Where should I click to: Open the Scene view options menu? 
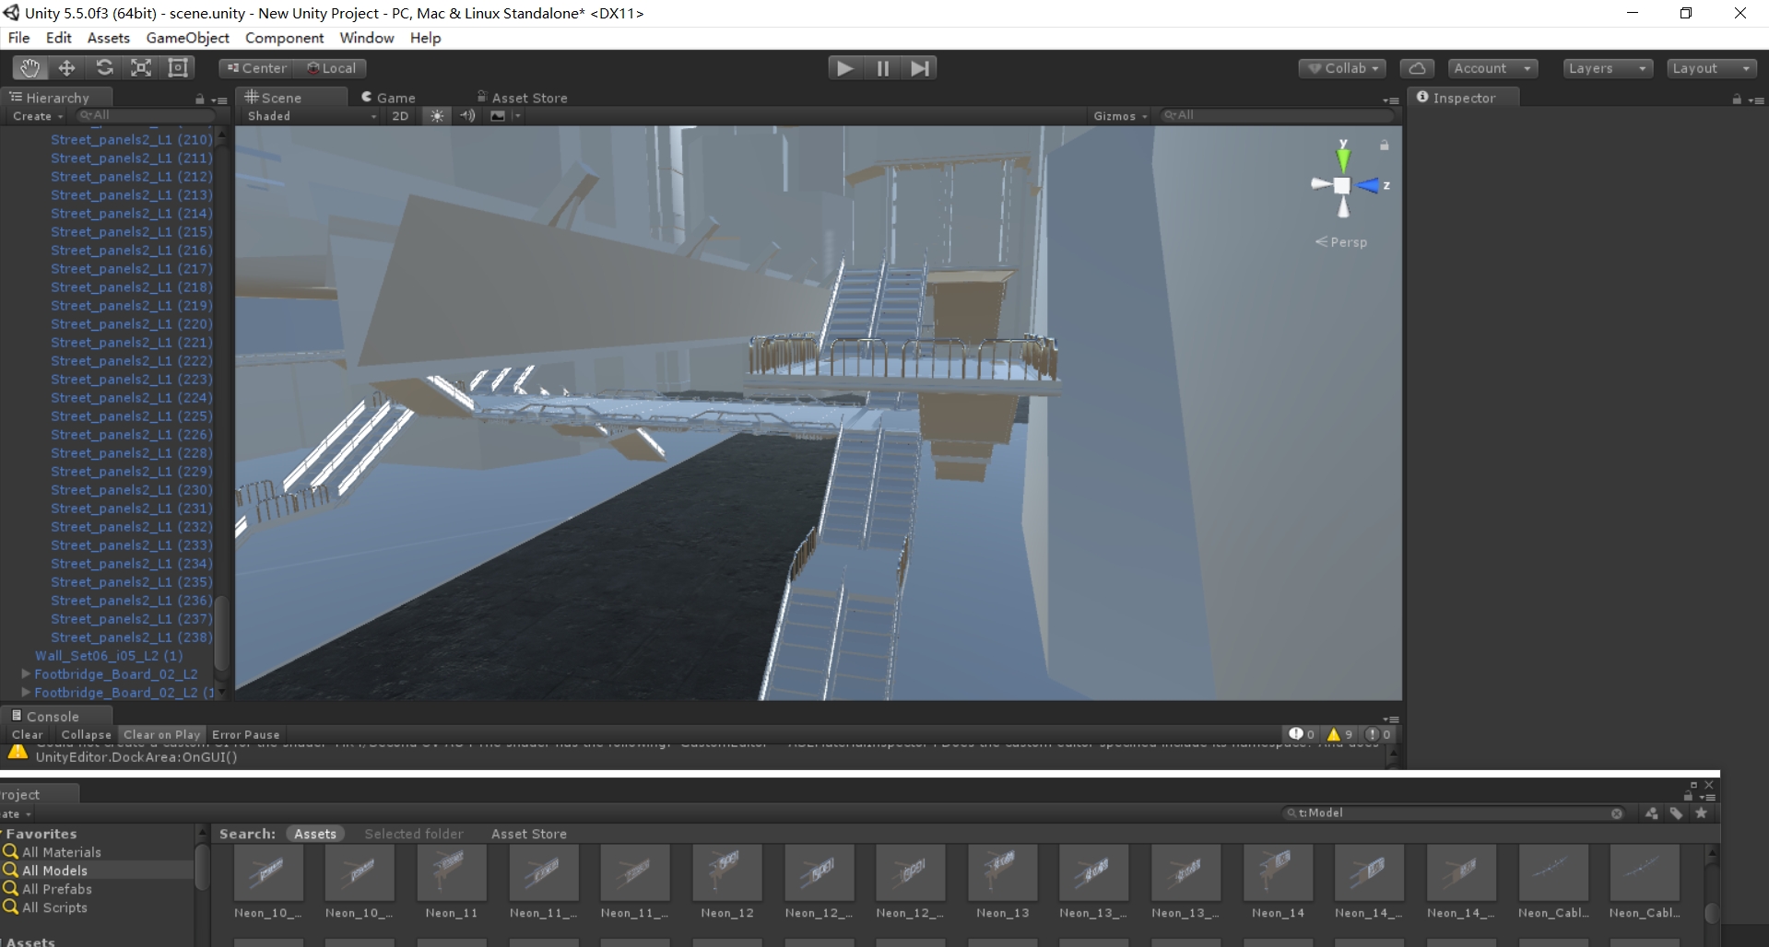coord(1391,99)
